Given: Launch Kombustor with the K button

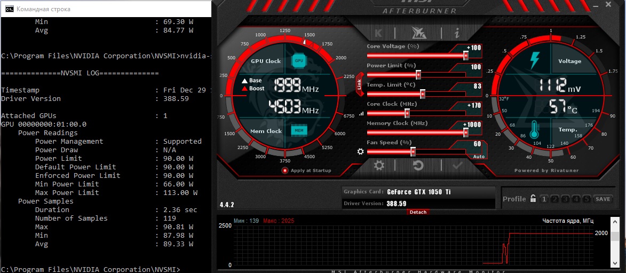Looking at the screenshot, I should click(x=378, y=33).
